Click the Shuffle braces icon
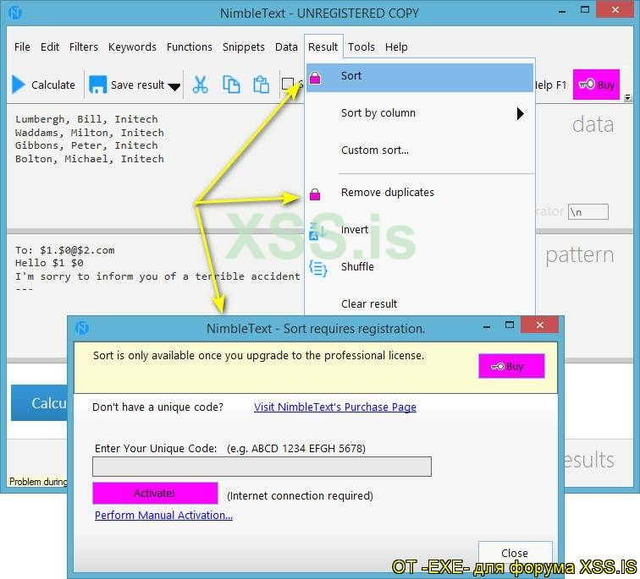Image resolution: width=640 pixels, height=579 pixels. pos(318,269)
